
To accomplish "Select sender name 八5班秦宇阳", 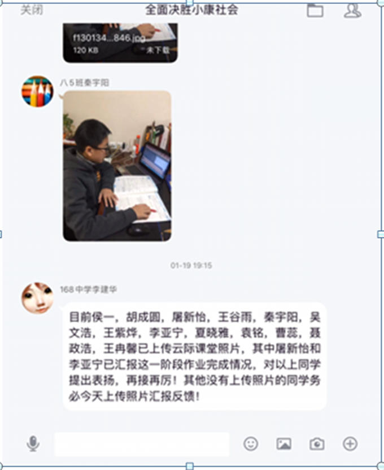I will click(x=84, y=83).
